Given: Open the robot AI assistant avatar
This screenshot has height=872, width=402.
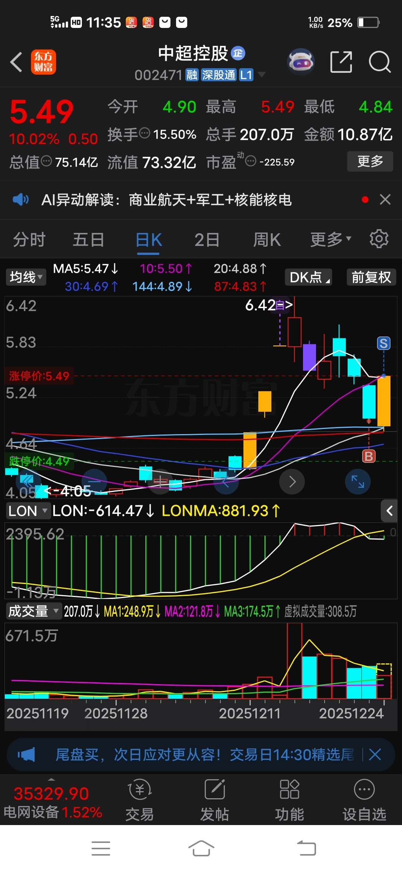Looking at the screenshot, I should (301, 62).
